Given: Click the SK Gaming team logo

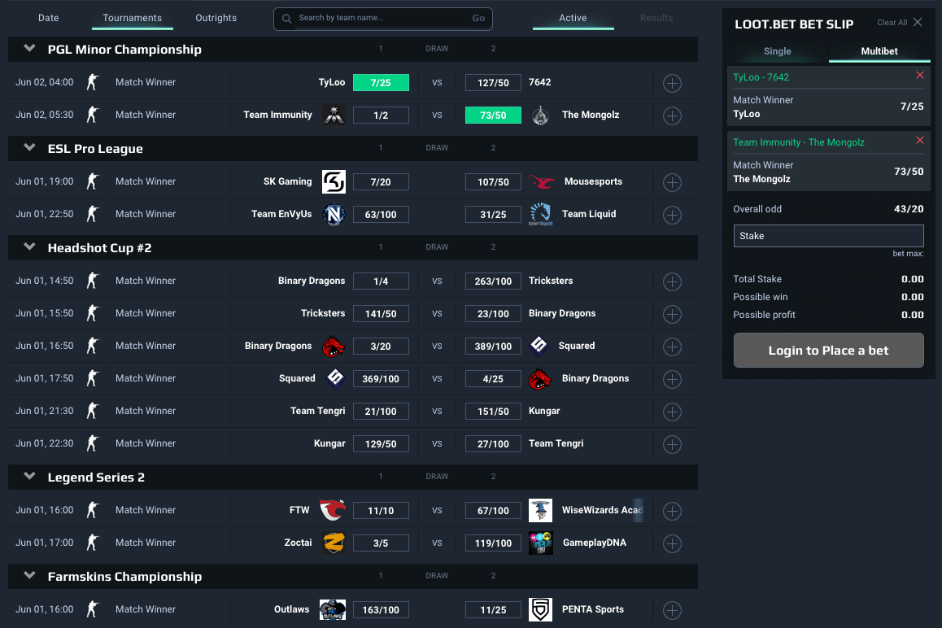Looking at the screenshot, I should (334, 181).
